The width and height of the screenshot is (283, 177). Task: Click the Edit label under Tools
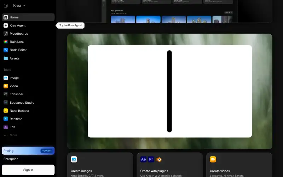pos(12,127)
